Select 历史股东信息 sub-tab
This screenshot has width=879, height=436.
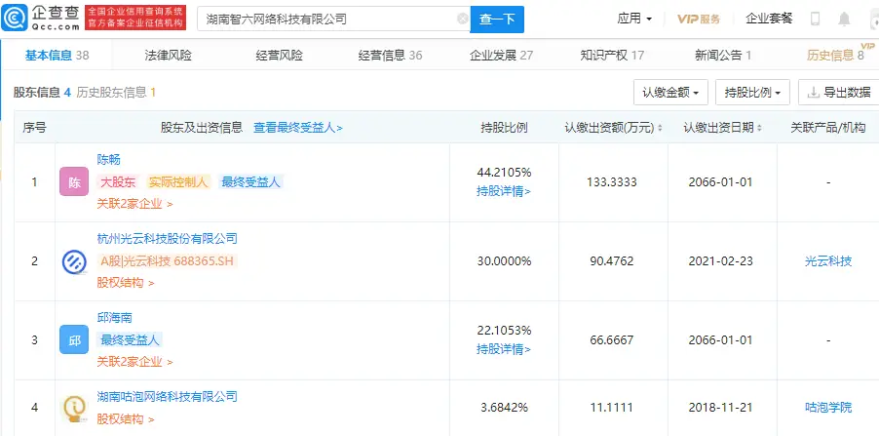pyautogui.click(x=116, y=93)
